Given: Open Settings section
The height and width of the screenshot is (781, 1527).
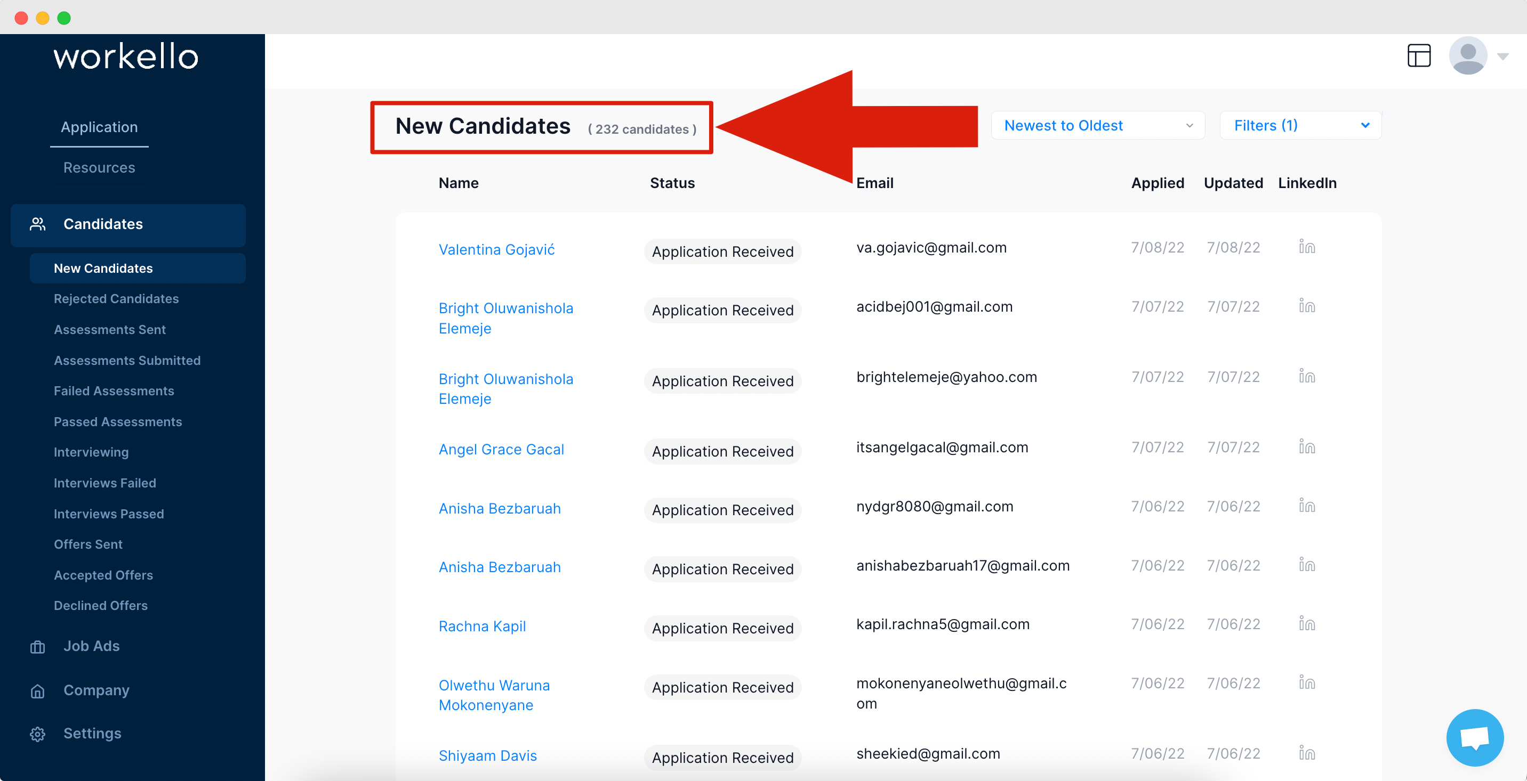Looking at the screenshot, I should [92, 734].
